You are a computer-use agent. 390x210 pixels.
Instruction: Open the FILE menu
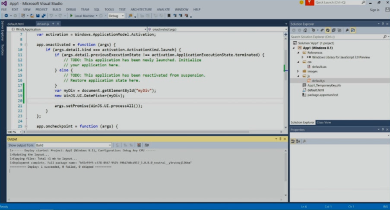4,9
